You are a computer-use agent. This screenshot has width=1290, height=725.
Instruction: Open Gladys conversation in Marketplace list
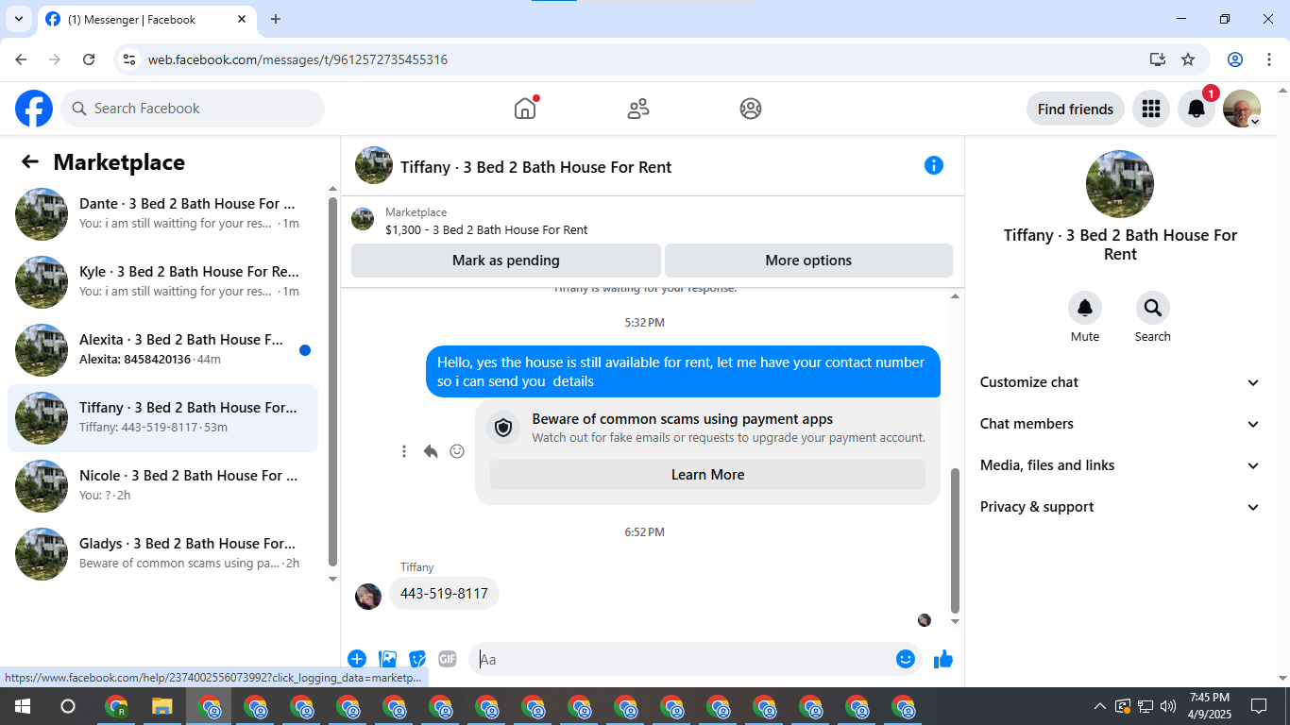click(162, 554)
